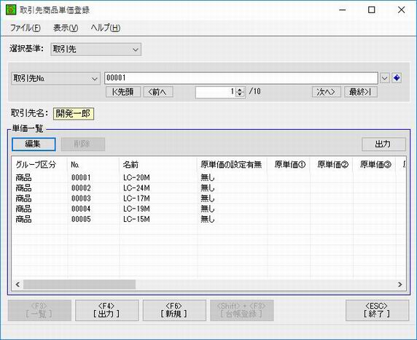Viewport: 417px width, 340px height.
Task: Open the ファイル(F) menu
Action: (26, 28)
